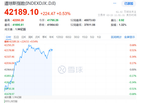Click the 最低 value 41695.61
Viewport: 142px width, 103px height.
(18, 25)
